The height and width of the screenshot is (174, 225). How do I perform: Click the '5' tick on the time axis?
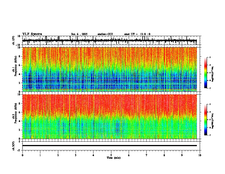pyautogui.click(x=111, y=155)
